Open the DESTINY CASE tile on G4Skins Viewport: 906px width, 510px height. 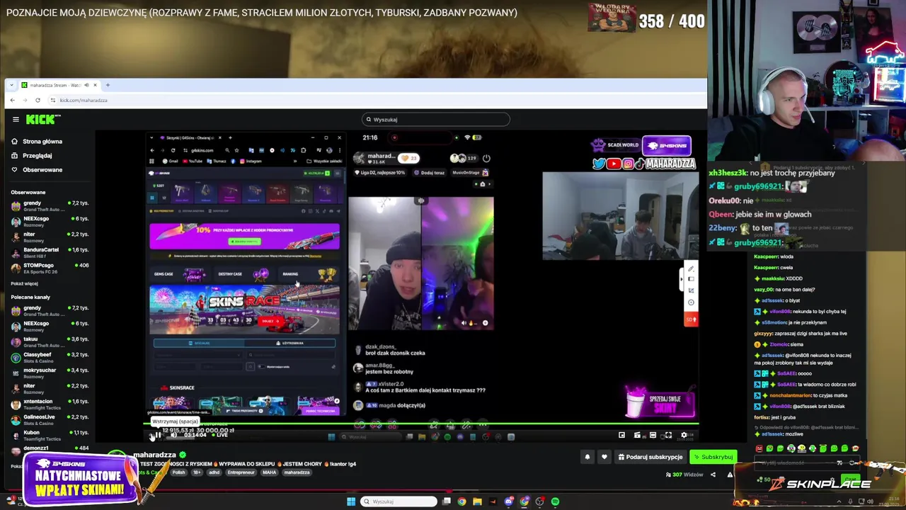point(243,274)
